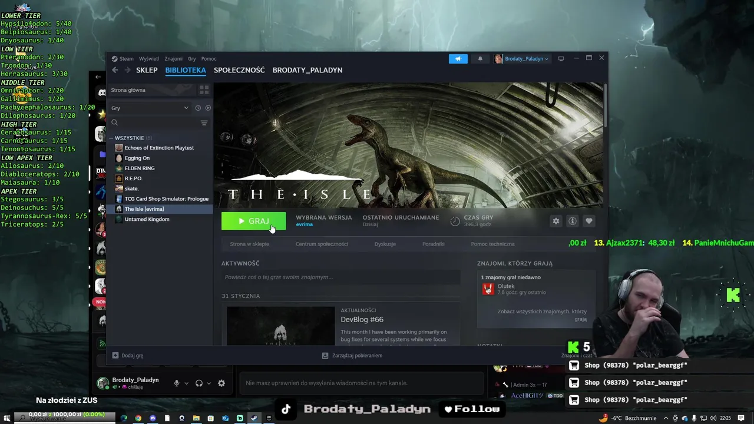The image size is (754, 424).
Task: Open the SKLEP store tab
Action: (147, 70)
